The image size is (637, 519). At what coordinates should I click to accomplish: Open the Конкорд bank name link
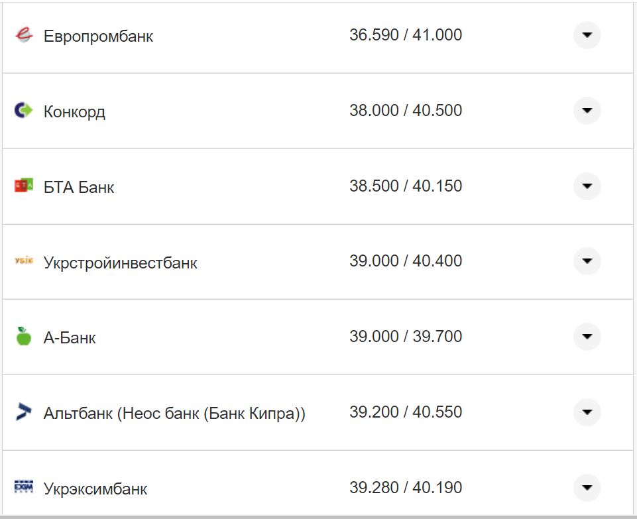coord(74,111)
